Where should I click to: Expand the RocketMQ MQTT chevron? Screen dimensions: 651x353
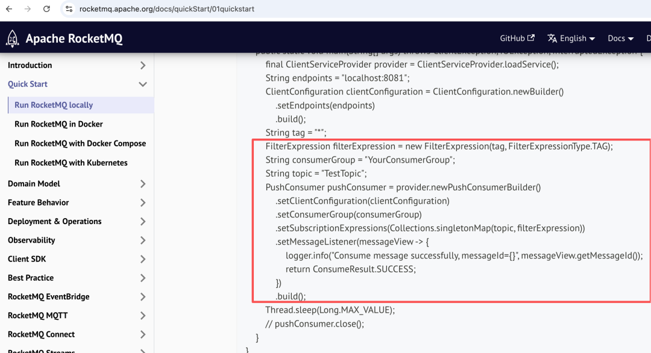tap(143, 316)
